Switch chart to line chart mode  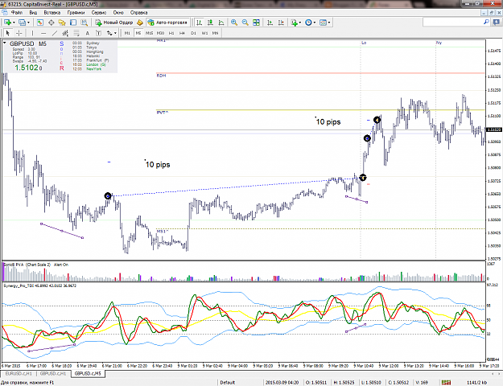tap(221, 23)
